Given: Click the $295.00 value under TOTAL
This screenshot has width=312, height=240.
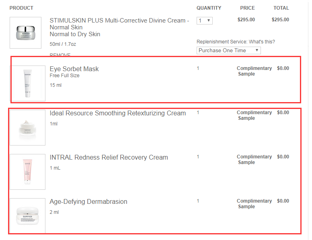Looking at the screenshot, I should pos(280,20).
